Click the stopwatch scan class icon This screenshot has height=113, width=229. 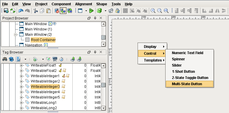(61, 59)
